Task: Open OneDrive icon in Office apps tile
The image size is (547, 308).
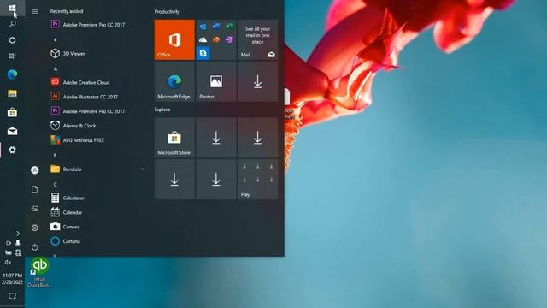Action: pos(203,40)
